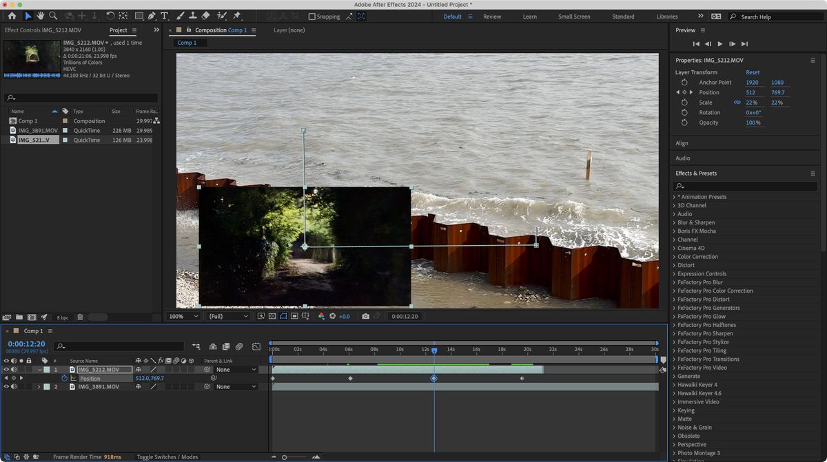Select the Clone Stamp tool
This screenshot has width=827, height=462.
click(192, 16)
